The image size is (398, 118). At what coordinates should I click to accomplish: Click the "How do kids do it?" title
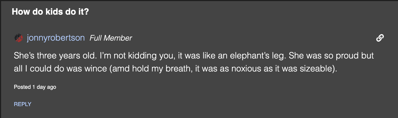50,12
